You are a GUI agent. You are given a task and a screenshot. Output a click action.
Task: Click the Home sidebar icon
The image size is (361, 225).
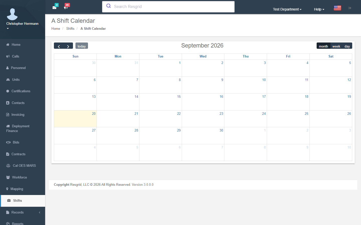(8, 44)
